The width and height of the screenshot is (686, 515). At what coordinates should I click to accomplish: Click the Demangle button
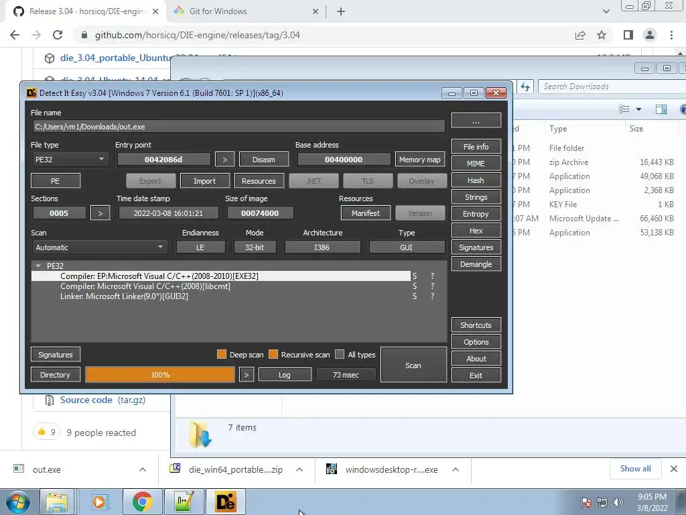(x=476, y=264)
